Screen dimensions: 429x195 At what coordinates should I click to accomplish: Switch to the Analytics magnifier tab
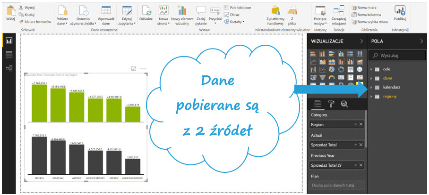(x=344, y=105)
